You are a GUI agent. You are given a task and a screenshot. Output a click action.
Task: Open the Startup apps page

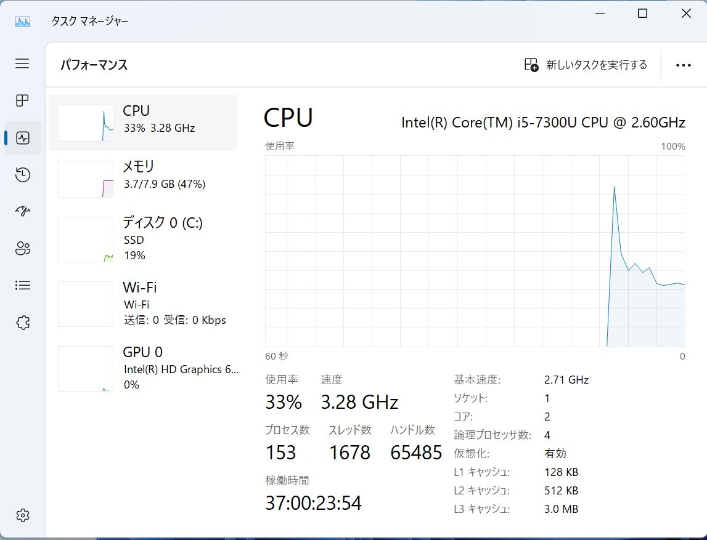tap(22, 212)
